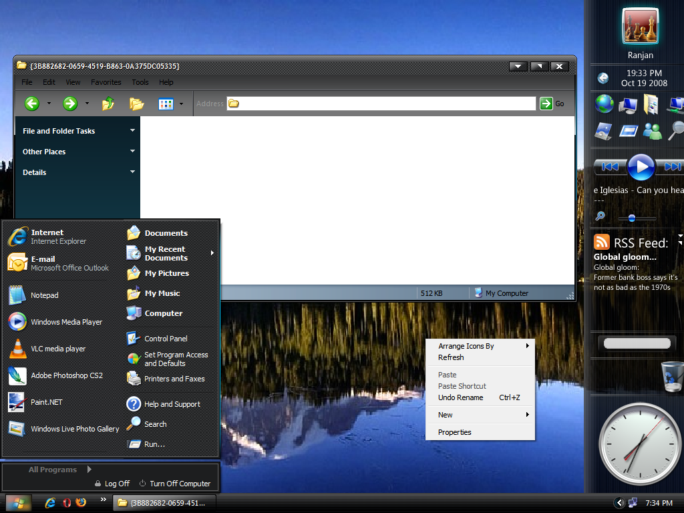
Task: Click the green Back arrow button
Action: coord(32,104)
